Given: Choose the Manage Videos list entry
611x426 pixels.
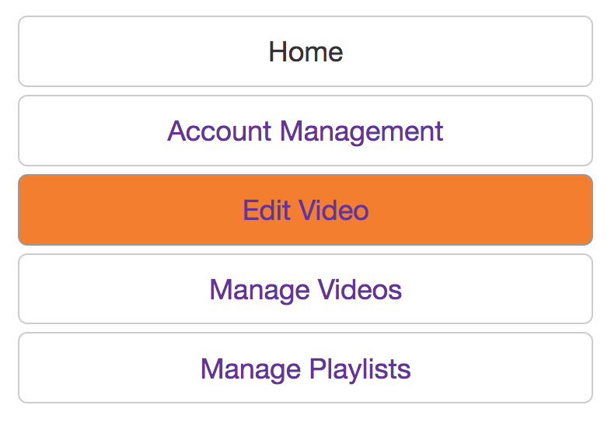Looking at the screenshot, I should [x=305, y=289].
